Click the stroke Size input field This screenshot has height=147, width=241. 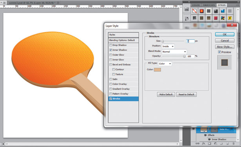point(190,41)
